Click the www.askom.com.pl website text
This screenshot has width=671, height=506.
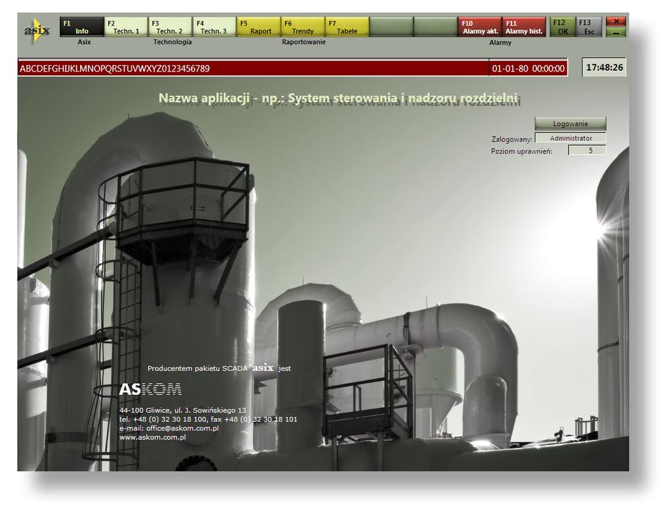click(152, 437)
